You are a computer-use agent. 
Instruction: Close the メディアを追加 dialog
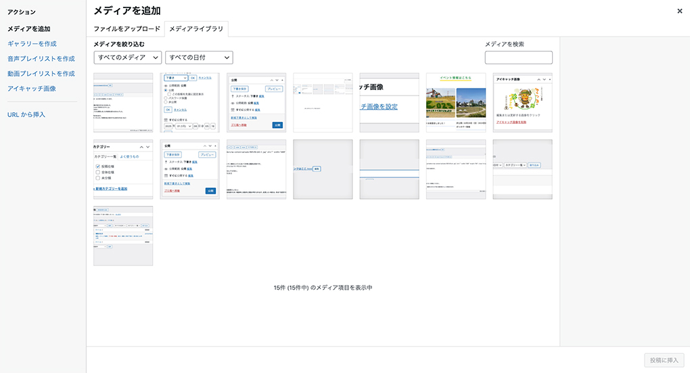tap(679, 11)
